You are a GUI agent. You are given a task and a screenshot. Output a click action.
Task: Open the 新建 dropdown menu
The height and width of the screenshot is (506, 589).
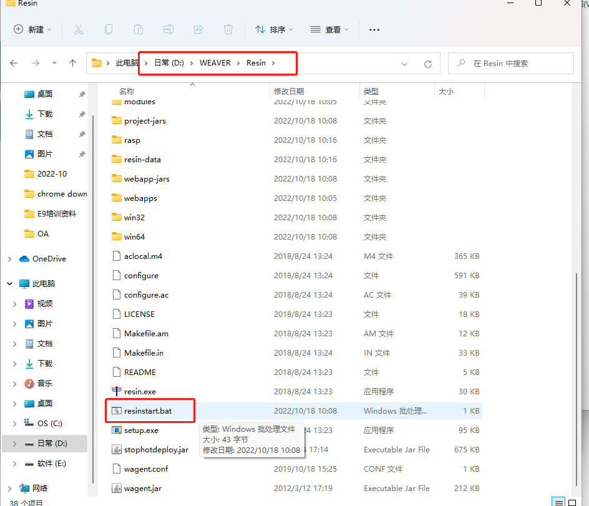[32, 29]
